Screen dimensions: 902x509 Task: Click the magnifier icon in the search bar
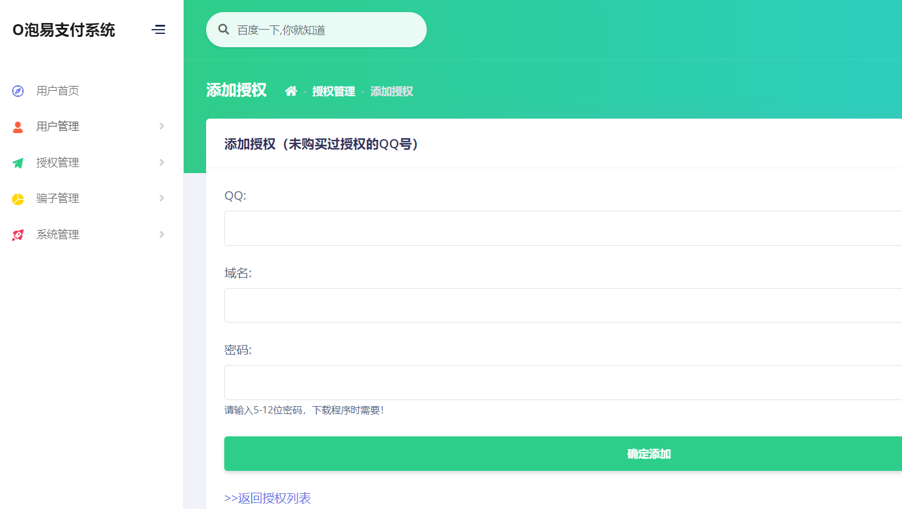pos(224,28)
